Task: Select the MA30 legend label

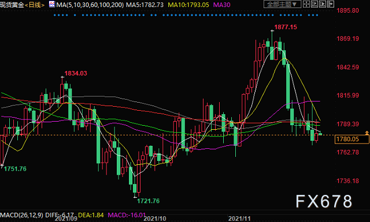Action: click(221, 5)
